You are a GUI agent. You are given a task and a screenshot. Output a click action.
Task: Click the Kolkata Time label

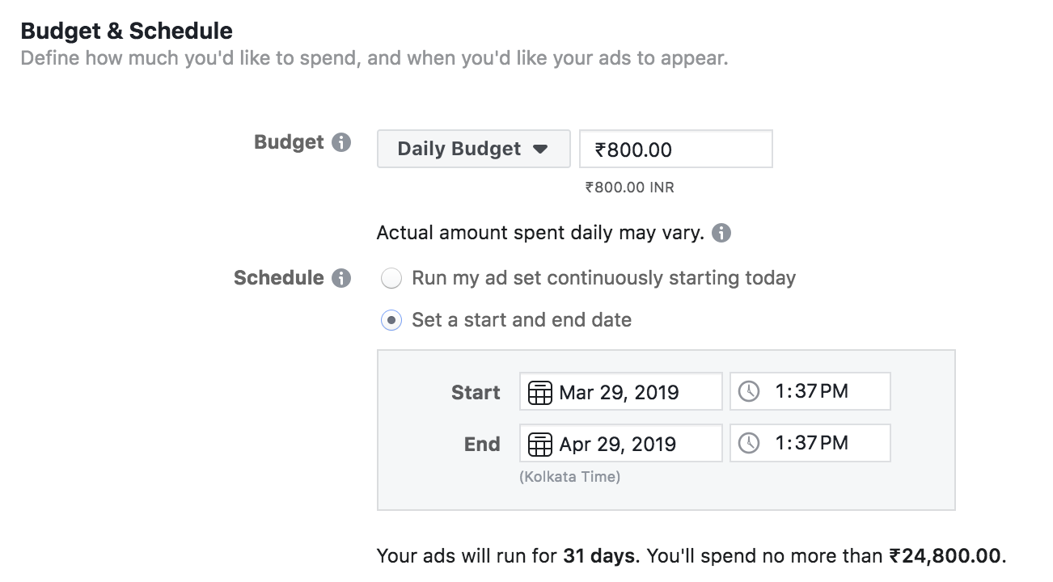tap(569, 477)
